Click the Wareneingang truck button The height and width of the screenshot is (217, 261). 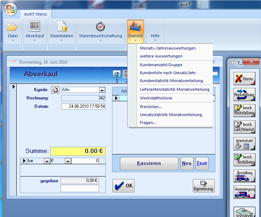244,192
